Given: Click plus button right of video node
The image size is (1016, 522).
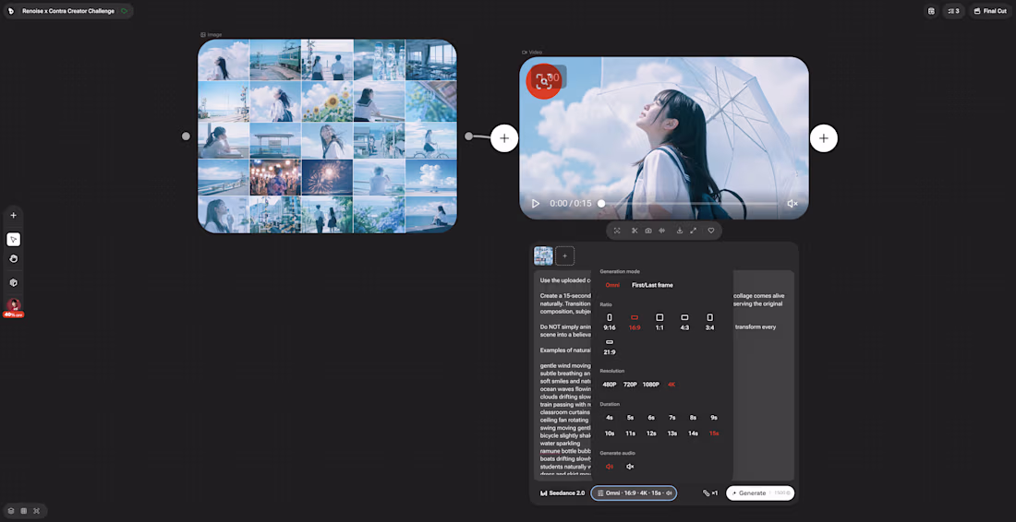Looking at the screenshot, I should (x=824, y=138).
